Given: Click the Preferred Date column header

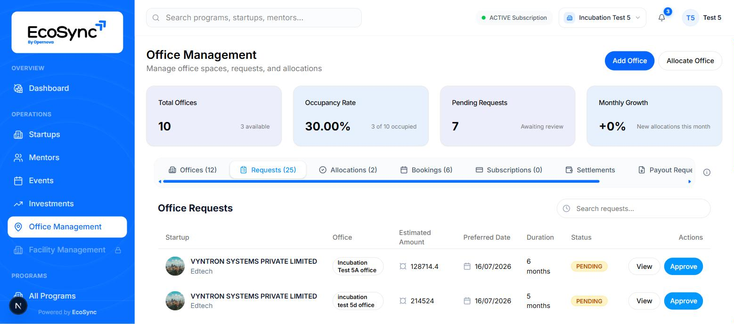Looking at the screenshot, I should [487, 237].
